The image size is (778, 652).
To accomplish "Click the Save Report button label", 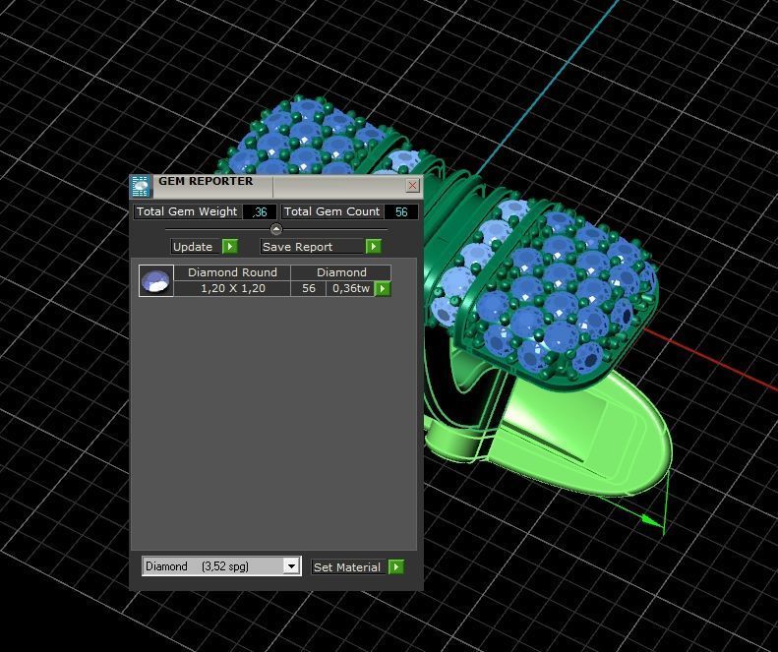I will [x=312, y=247].
